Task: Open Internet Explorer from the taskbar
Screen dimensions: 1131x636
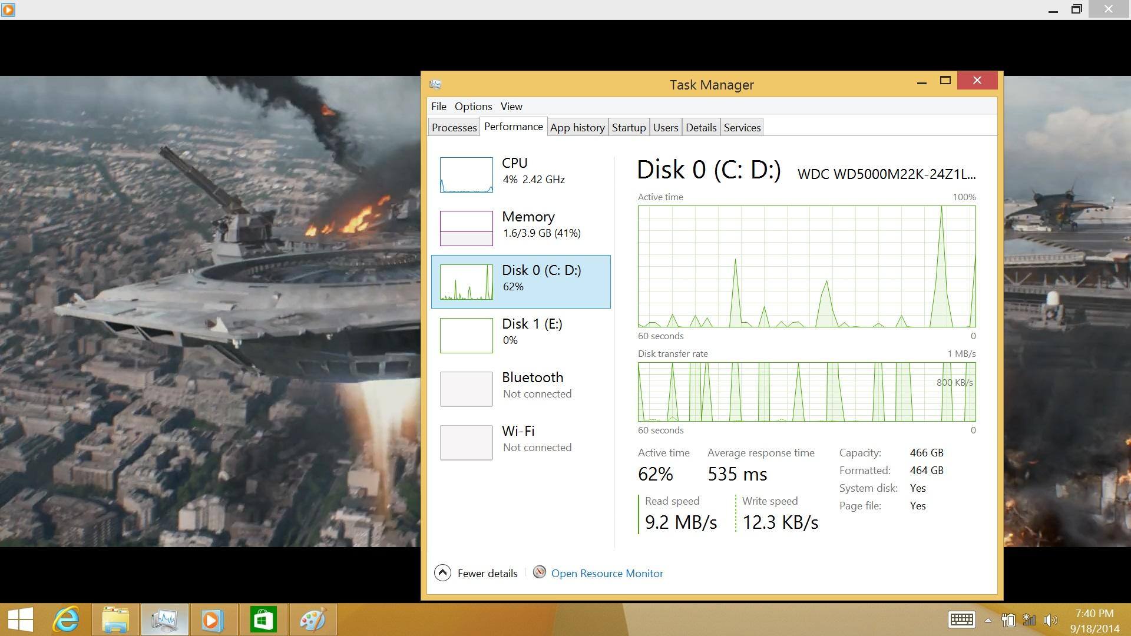Action: click(x=66, y=620)
